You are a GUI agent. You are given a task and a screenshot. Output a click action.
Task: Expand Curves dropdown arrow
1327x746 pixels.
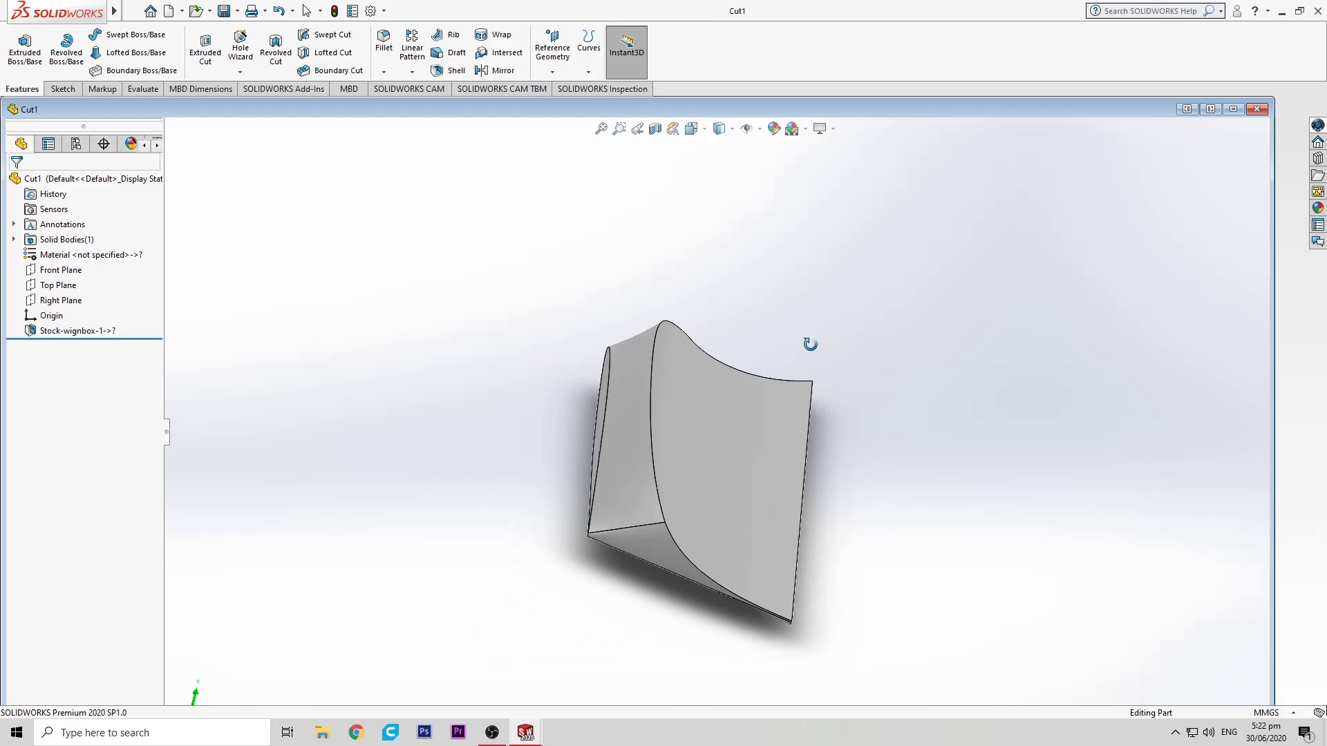589,72
